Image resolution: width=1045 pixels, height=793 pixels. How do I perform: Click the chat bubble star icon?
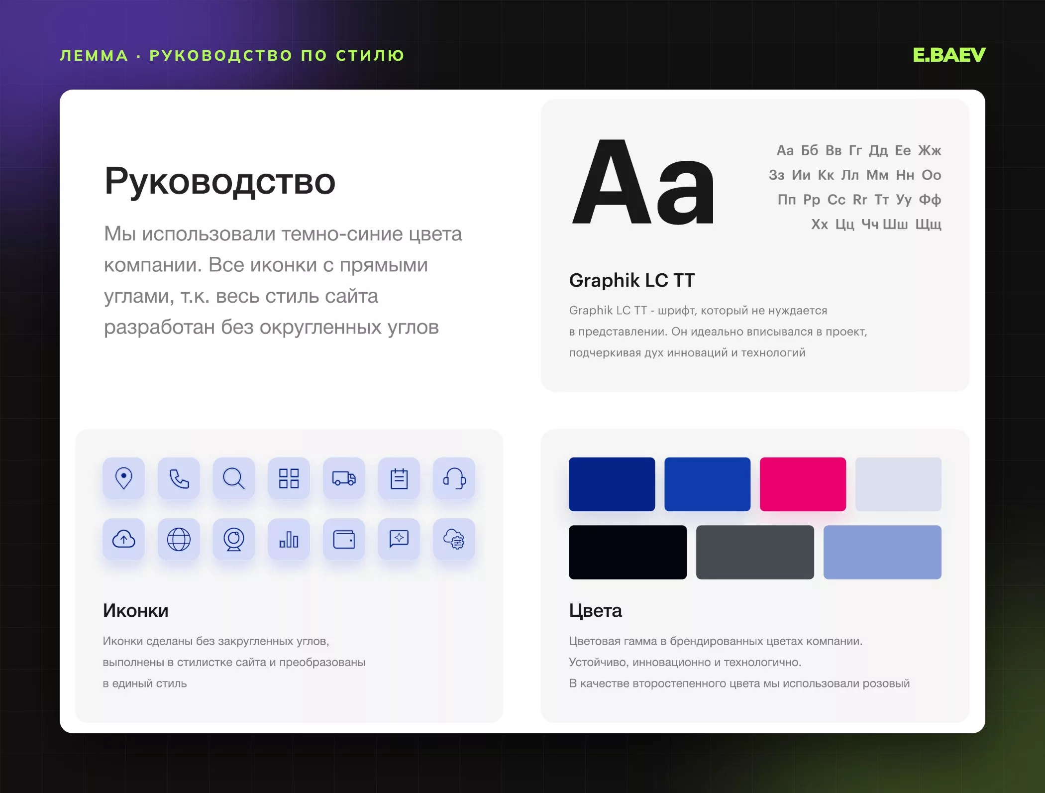click(x=399, y=539)
